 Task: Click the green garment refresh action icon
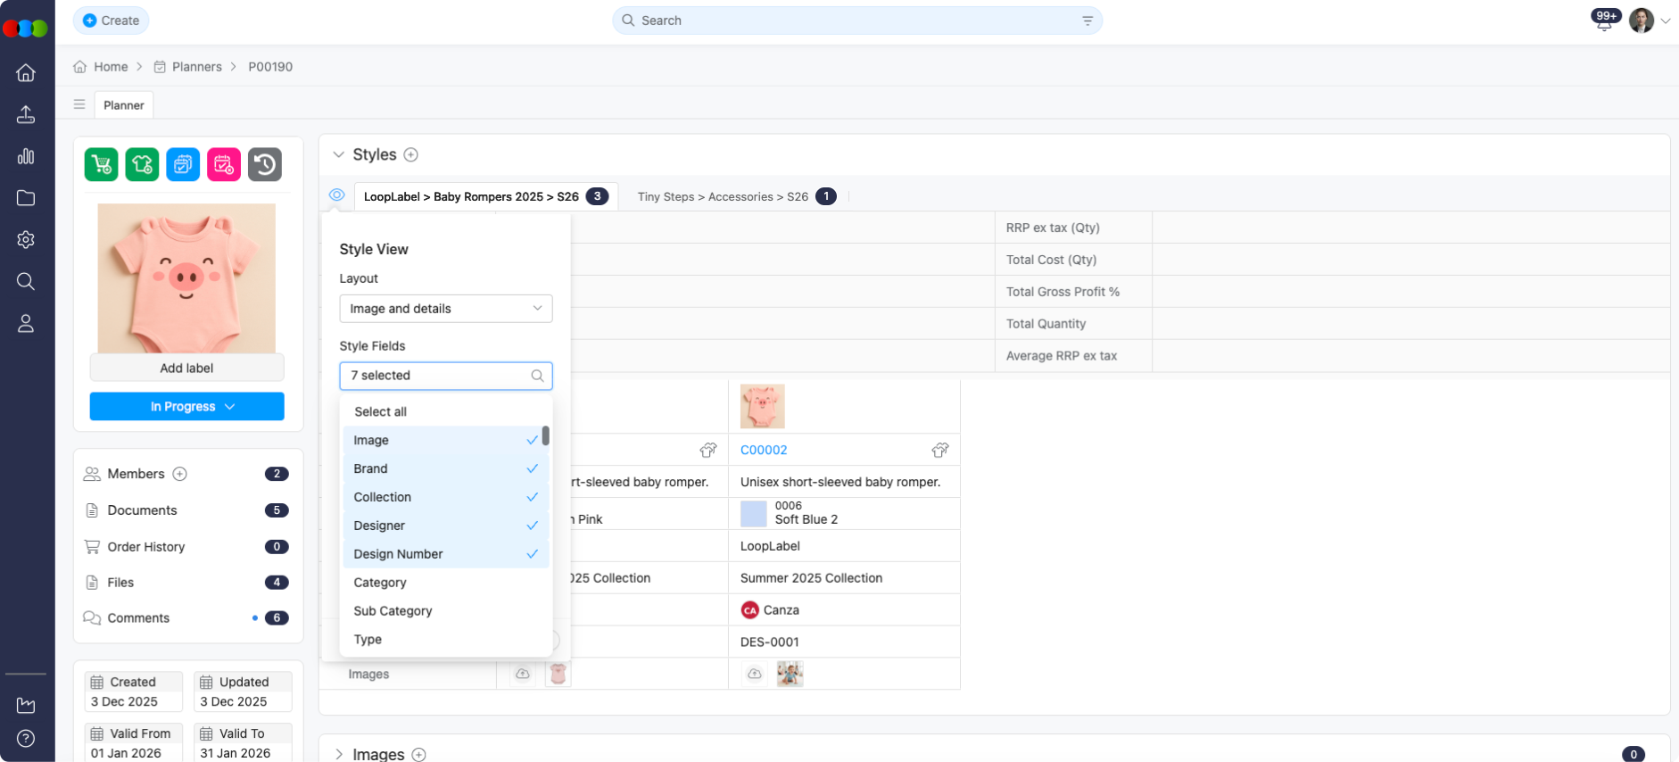pos(142,164)
